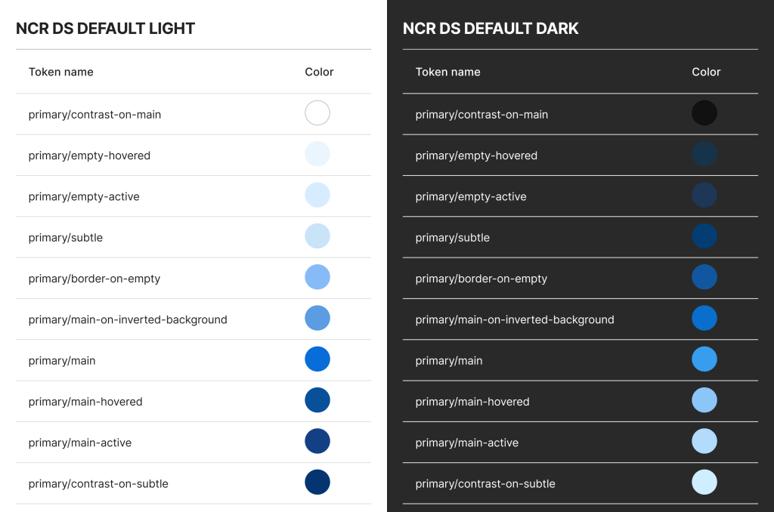Click primary/main-hovered token name in dark table

click(472, 402)
